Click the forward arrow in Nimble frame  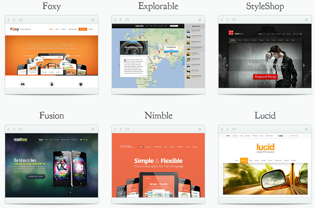tap(121, 129)
